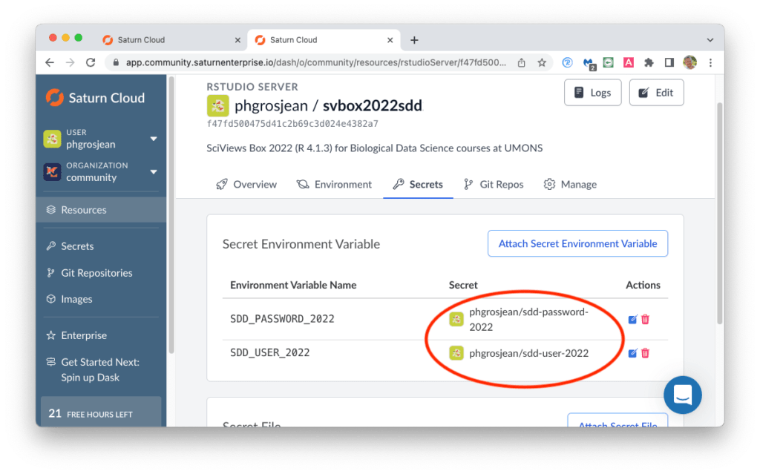Image resolution: width=760 pixels, height=474 pixels.
Task: Click the community organization logo
Action: (52, 171)
